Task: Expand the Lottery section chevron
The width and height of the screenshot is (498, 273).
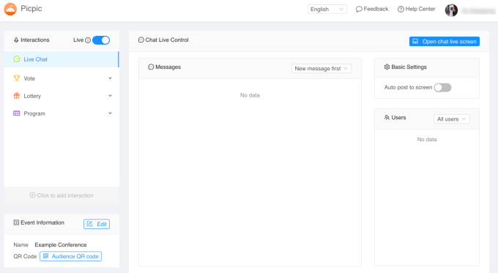Action: coord(110,96)
